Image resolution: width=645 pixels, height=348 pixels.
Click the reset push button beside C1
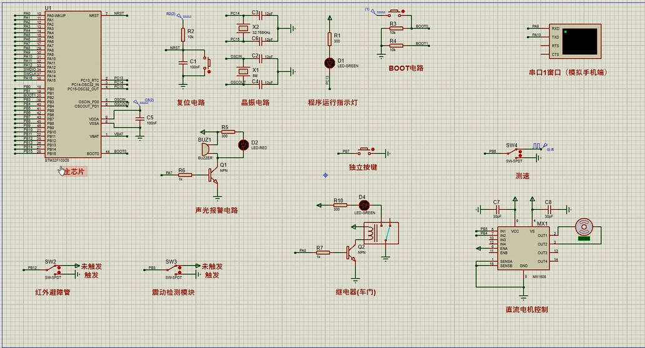coord(208,62)
